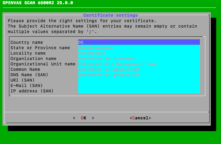Select the empty URI (SAN) field
221x144 pixels.
click(139, 80)
